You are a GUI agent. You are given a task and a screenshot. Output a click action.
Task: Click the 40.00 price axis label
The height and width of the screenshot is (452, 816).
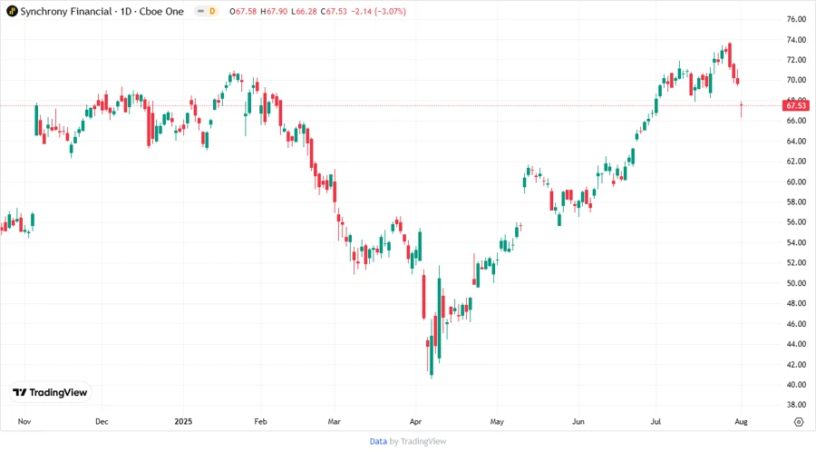click(x=796, y=385)
